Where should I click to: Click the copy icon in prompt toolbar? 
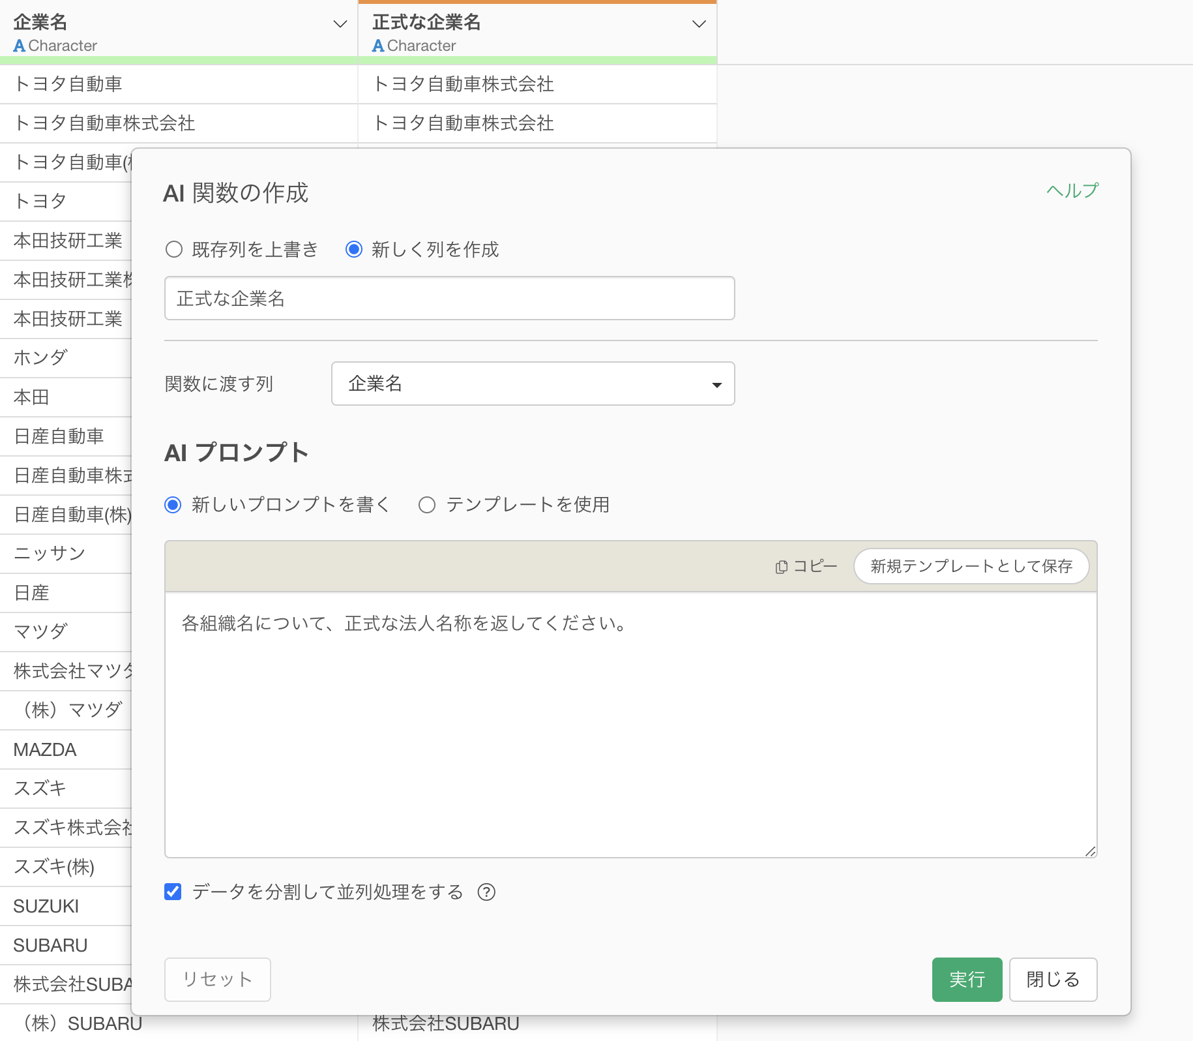[x=781, y=567]
